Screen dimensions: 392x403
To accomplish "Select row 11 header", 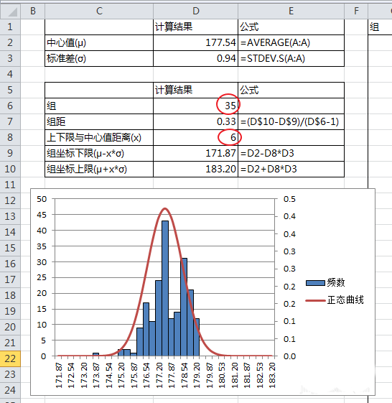I will [10, 185].
